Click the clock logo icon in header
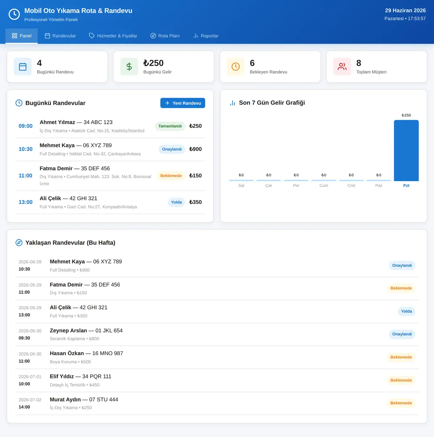This screenshot has width=434, height=437. 14,14
